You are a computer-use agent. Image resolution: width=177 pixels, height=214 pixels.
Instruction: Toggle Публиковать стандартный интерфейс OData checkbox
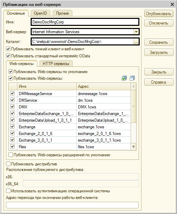8,56
